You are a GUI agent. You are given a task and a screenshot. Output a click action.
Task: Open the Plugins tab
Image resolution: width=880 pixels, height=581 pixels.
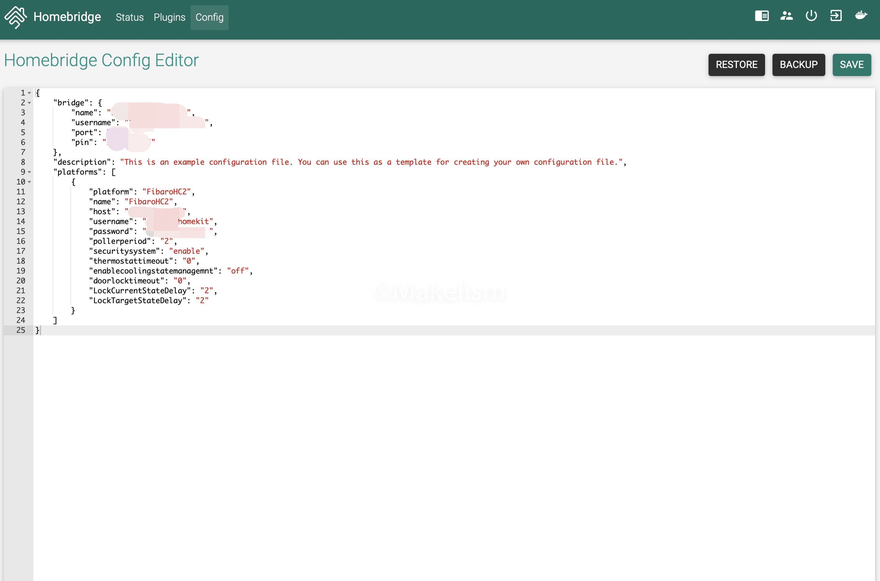click(169, 17)
